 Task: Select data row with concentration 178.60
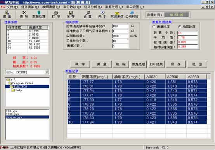point(137,118)
